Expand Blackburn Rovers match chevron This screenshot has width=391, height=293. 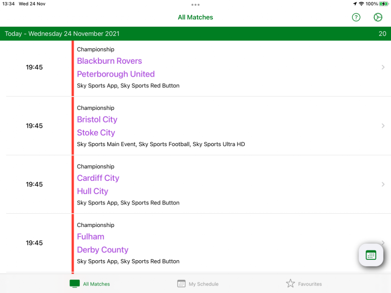pyautogui.click(x=383, y=67)
